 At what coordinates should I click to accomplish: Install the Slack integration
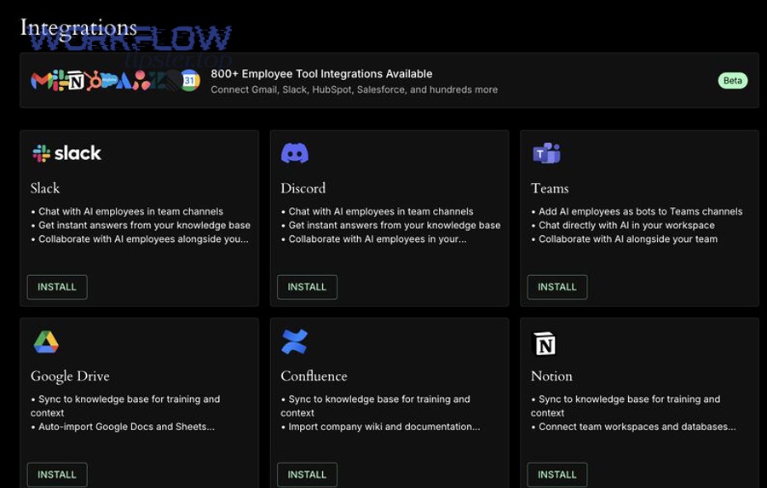pos(57,287)
